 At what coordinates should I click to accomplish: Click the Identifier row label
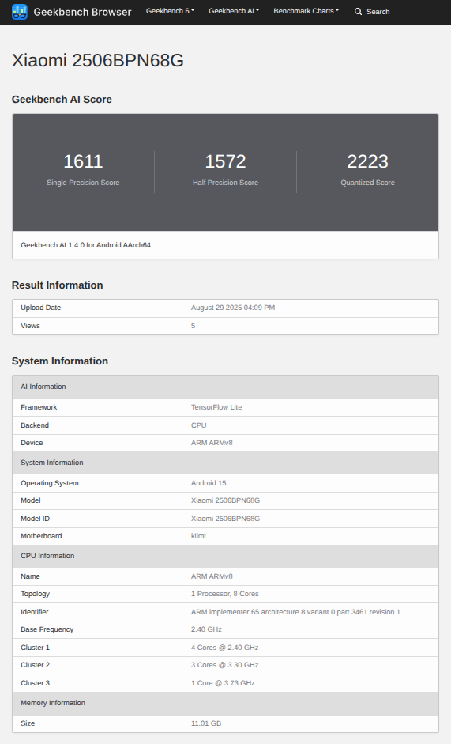[x=35, y=612]
